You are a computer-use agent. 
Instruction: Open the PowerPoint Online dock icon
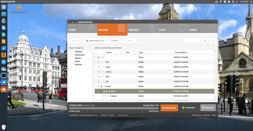click(x=4, y=41)
